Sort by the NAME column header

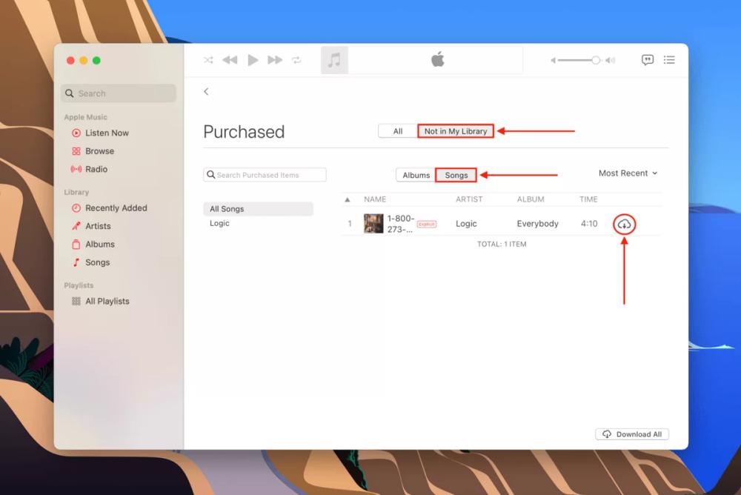click(375, 199)
